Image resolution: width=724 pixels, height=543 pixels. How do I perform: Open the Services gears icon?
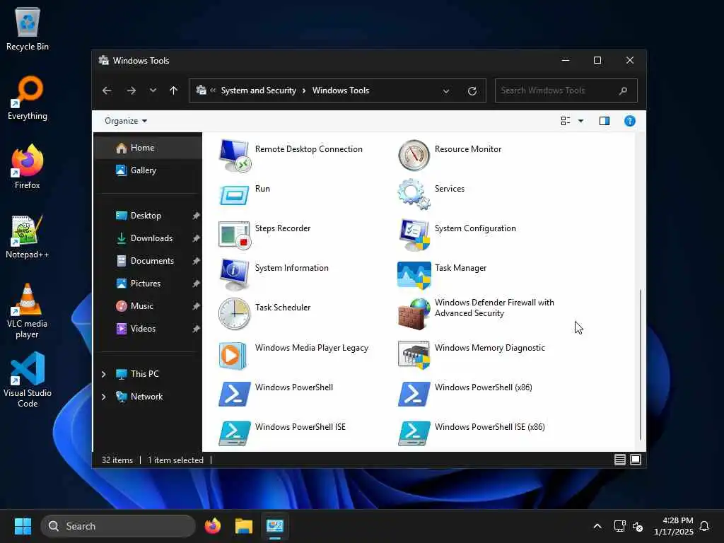[414, 194]
